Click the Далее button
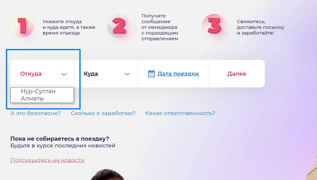This screenshot has width=317, height=180. pyautogui.click(x=237, y=74)
